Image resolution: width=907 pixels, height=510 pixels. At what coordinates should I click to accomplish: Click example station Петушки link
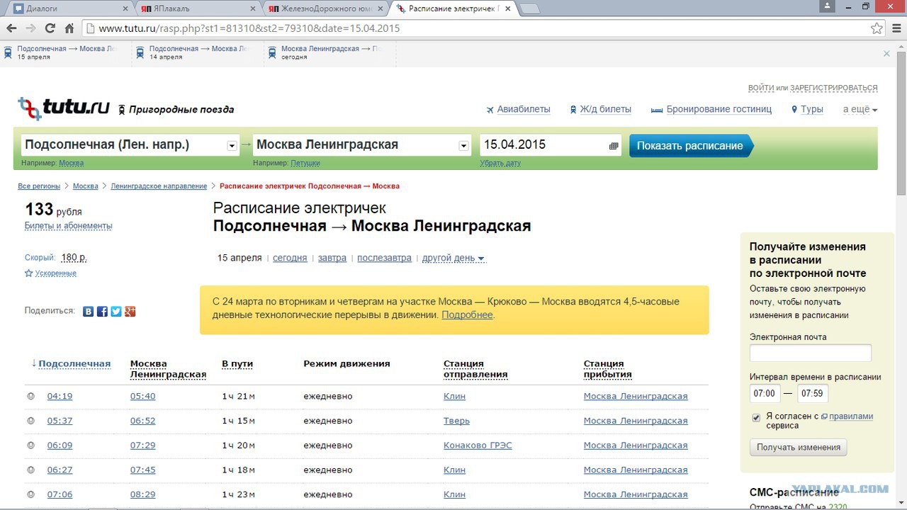[305, 163]
